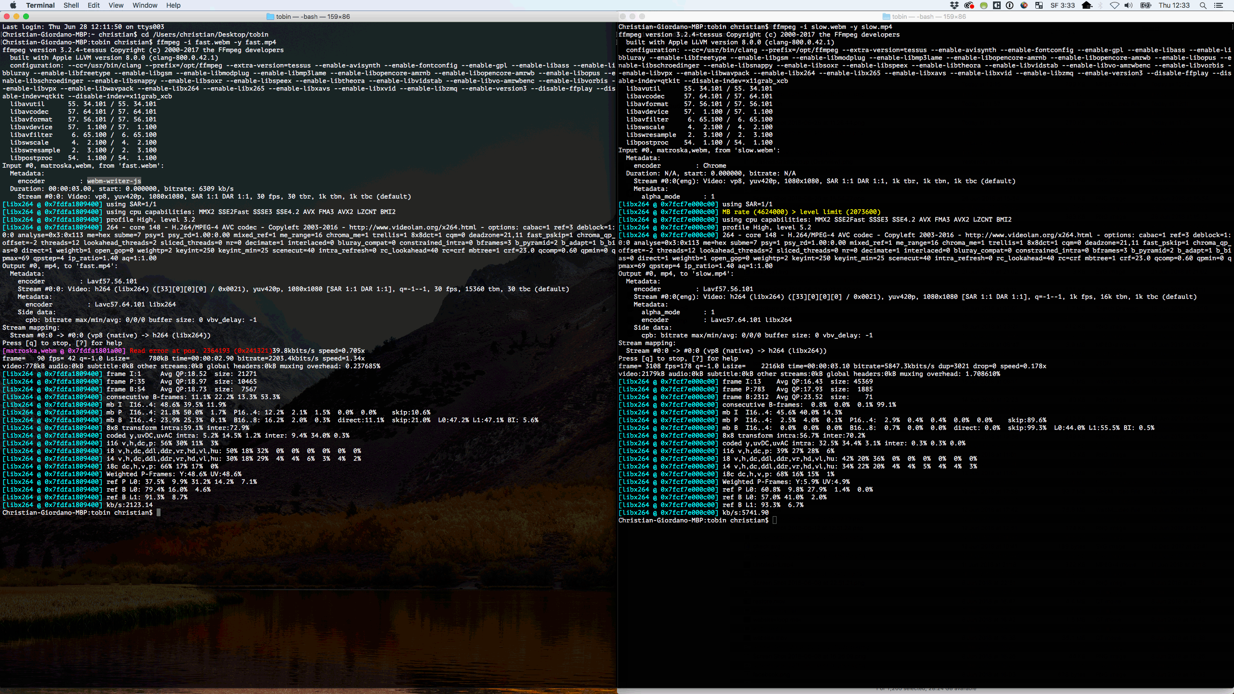Open the volume control icon

click(1128, 5)
